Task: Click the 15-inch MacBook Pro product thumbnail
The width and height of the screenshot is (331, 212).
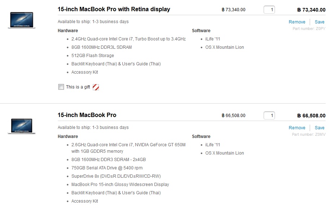Action: [x=22, y=126]
